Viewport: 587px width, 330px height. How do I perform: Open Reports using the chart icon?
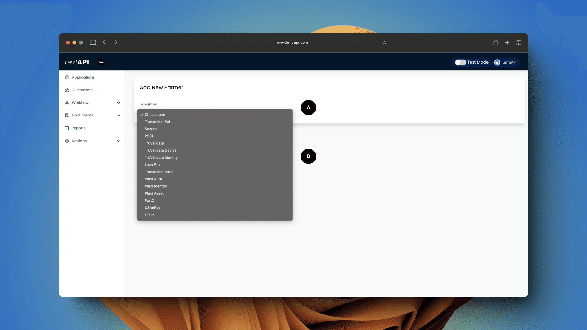[x=67, y=128]
